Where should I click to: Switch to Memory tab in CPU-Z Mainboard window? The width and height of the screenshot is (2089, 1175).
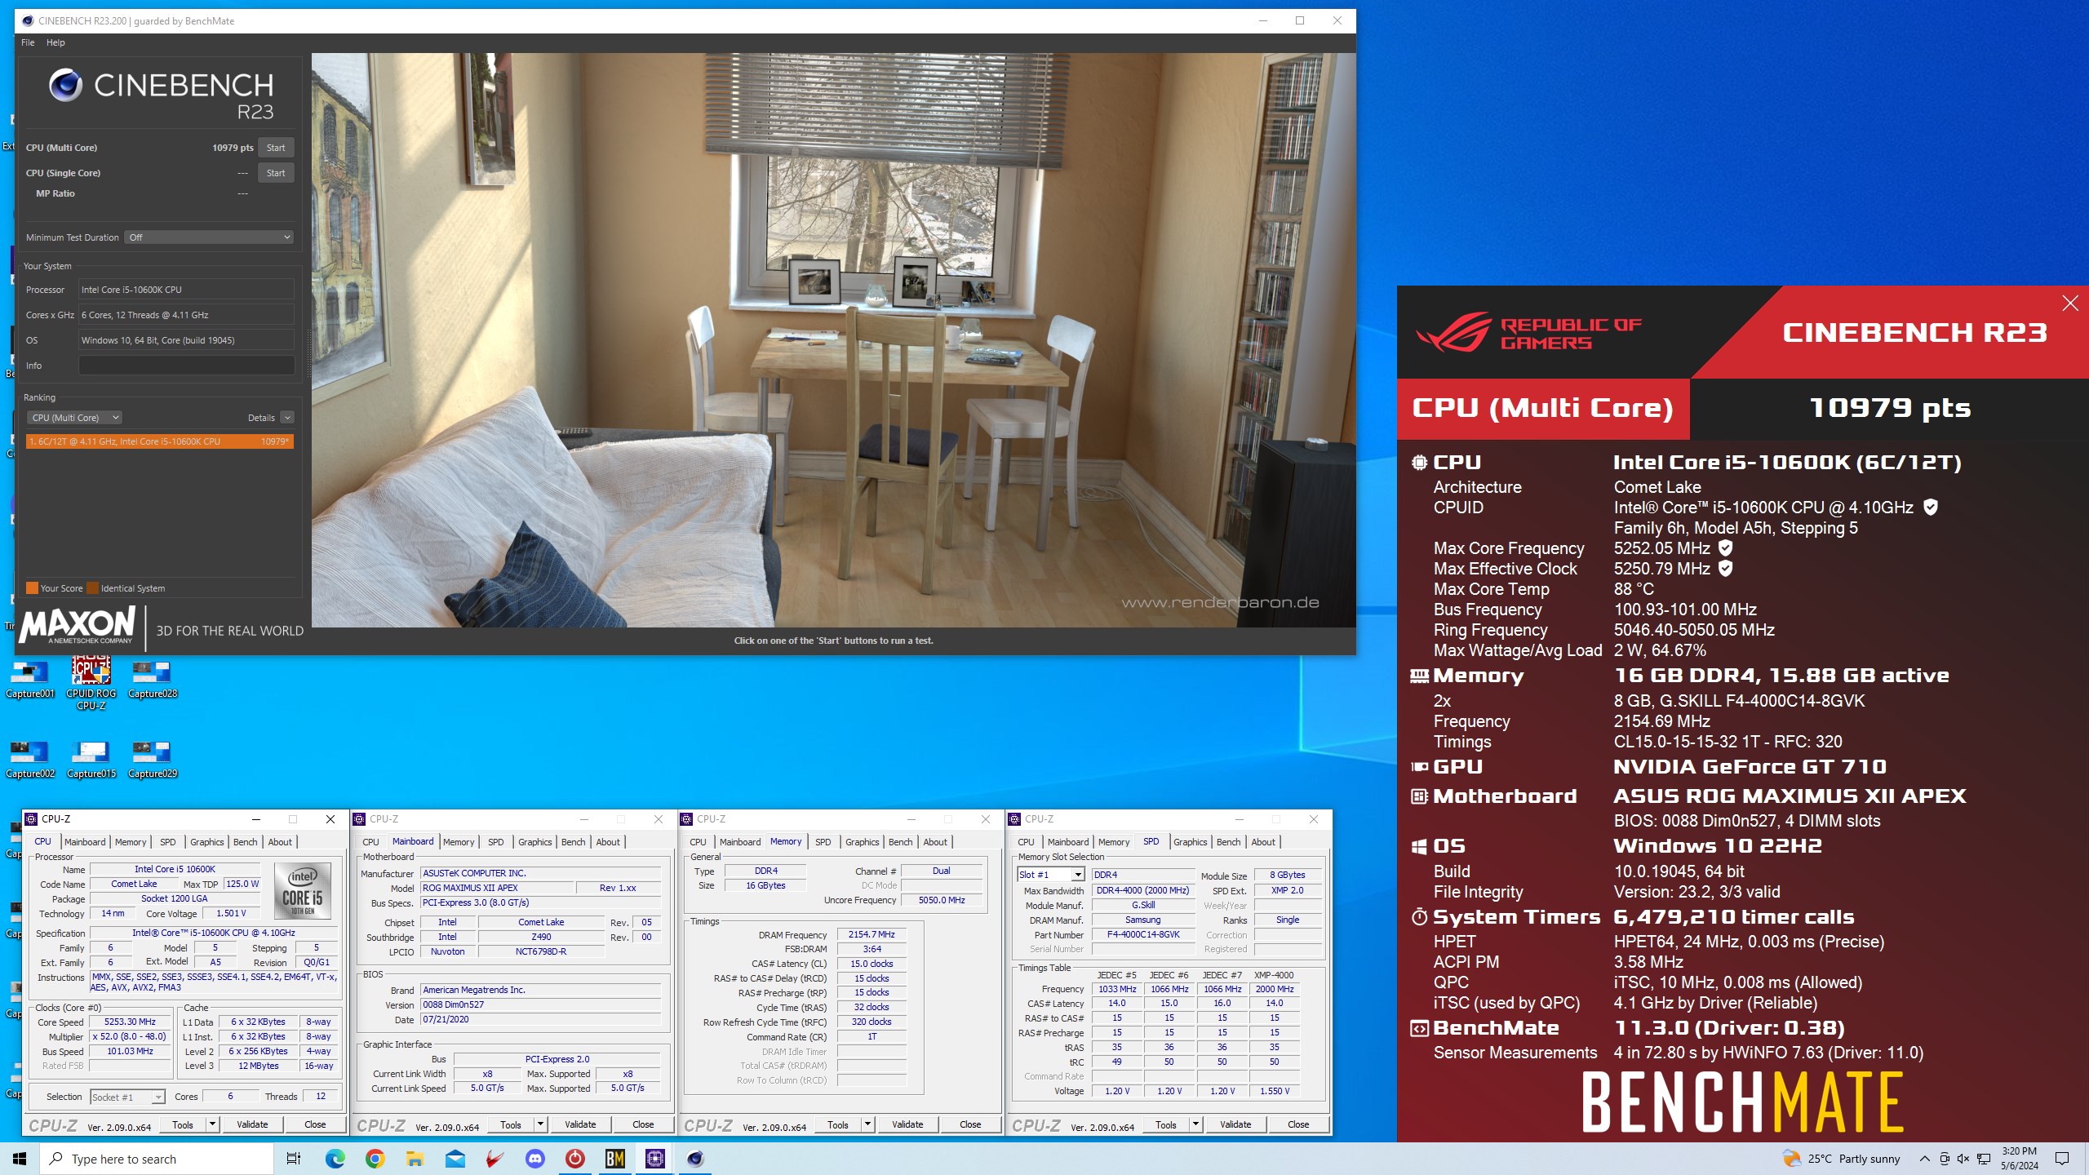pos(458,842)
